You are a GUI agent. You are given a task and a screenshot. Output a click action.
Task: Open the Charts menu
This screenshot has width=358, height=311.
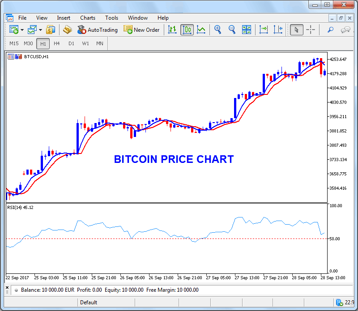click(88, 18)
